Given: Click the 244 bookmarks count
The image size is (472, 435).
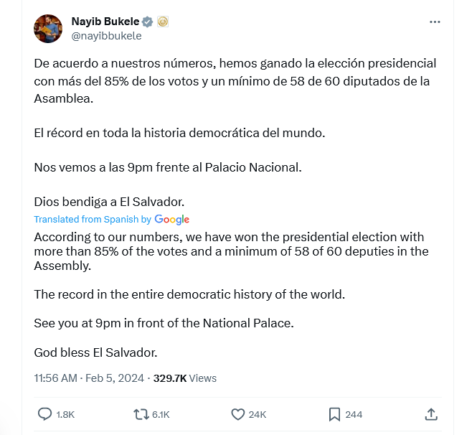Looking at the screenshot, I should (x=354, y=415).
